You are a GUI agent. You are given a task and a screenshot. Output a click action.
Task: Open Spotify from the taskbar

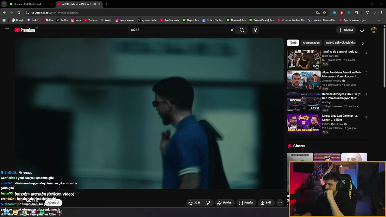[x=42, y=212]
